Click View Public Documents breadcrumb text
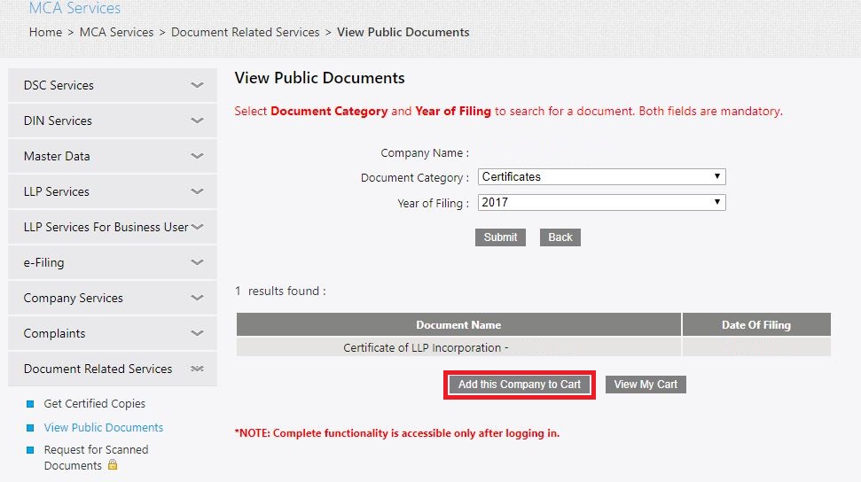This screenshot has height=482, width=861. [x=403, y=33]
